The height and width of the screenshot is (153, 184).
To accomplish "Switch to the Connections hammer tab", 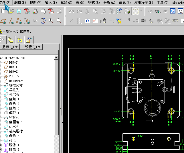I will (x=29, y=40).
